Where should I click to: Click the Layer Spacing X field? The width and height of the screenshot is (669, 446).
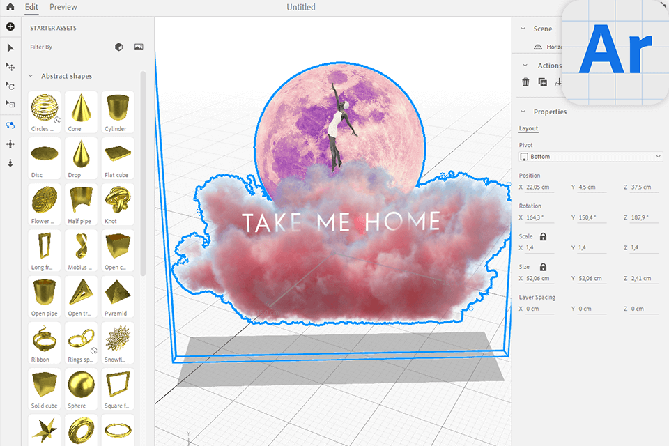pyautogui.click(x=539, y=309)
